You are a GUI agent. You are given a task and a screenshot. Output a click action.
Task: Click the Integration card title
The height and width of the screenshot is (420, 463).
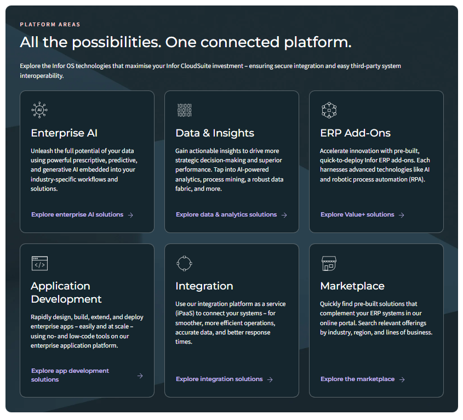point(204,286)
